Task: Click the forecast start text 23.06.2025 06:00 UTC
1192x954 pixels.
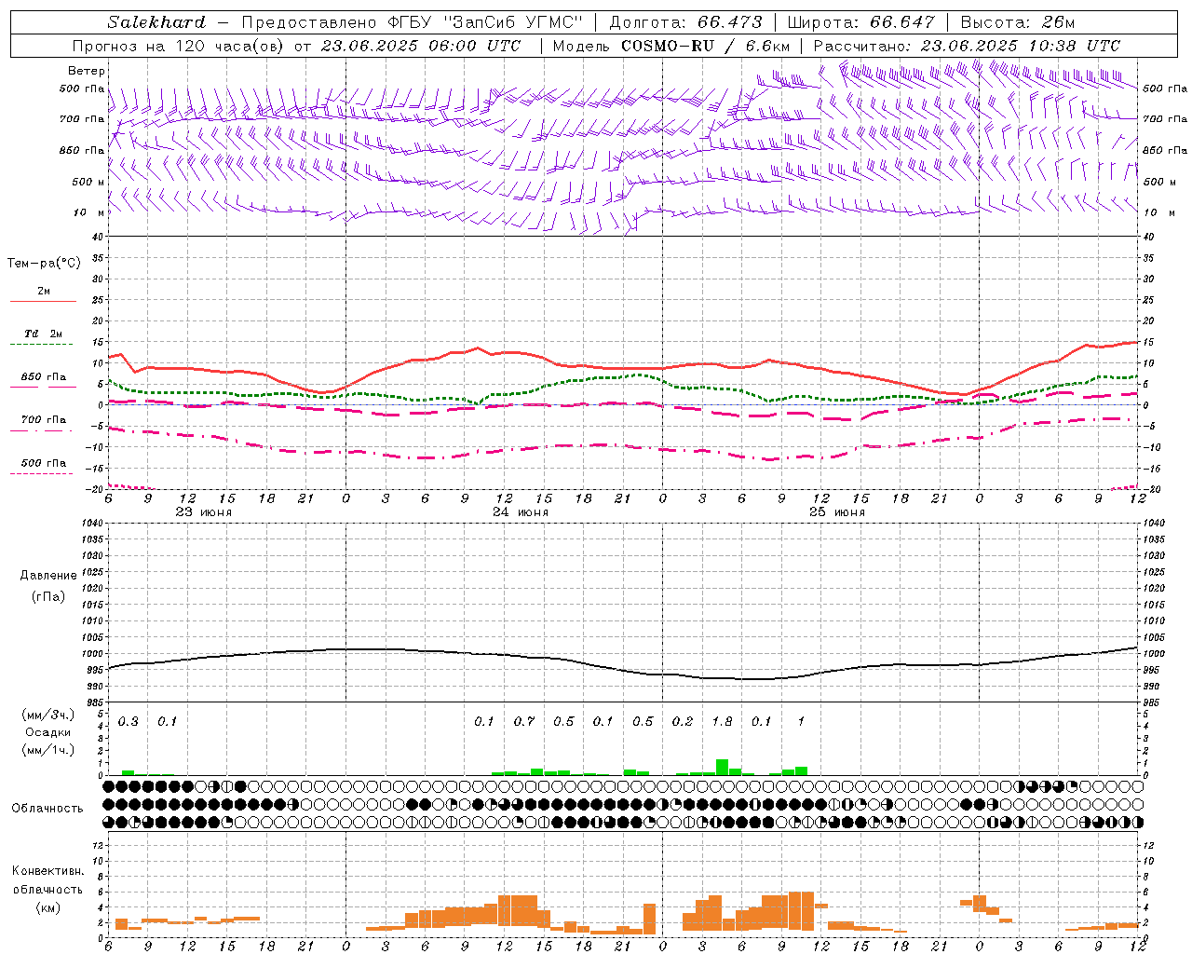Action: [421, 46]
